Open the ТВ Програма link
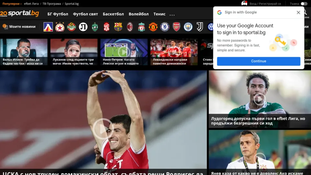311x175 pixels. 52,4
